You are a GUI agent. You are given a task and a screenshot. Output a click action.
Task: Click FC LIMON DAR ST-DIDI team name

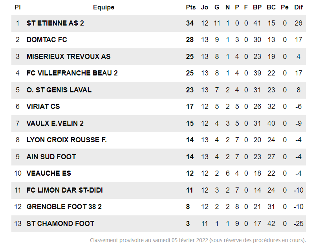[x=65, y=190]
